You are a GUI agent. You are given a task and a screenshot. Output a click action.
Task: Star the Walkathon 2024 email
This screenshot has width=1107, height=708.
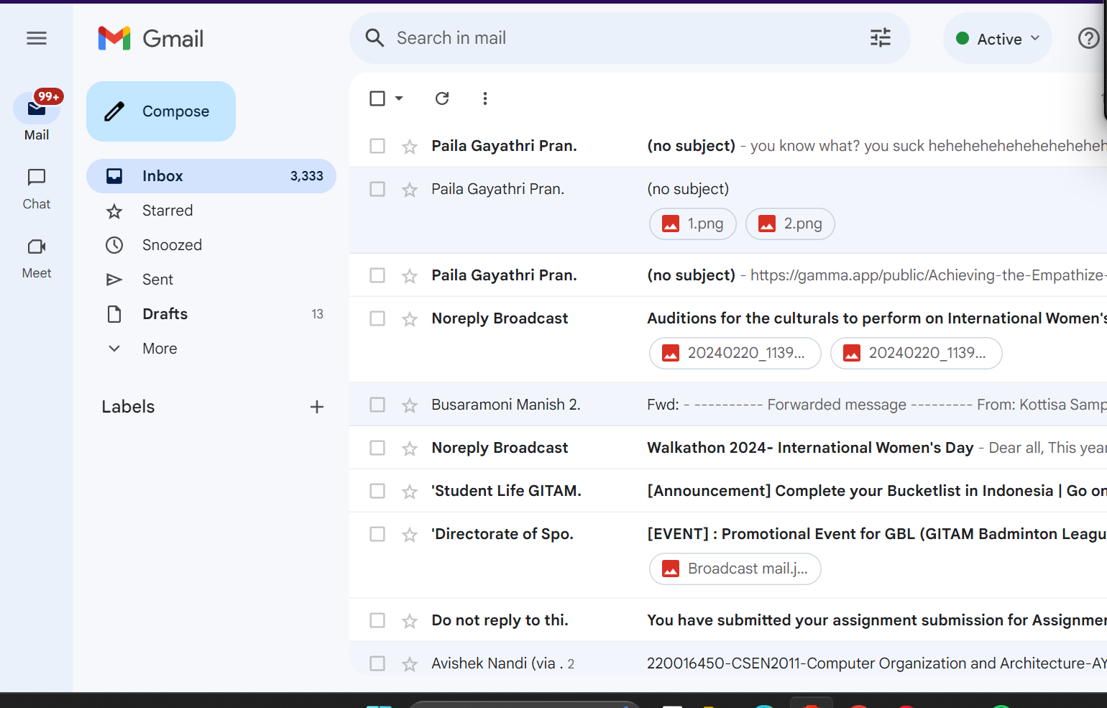pos(410,449)
